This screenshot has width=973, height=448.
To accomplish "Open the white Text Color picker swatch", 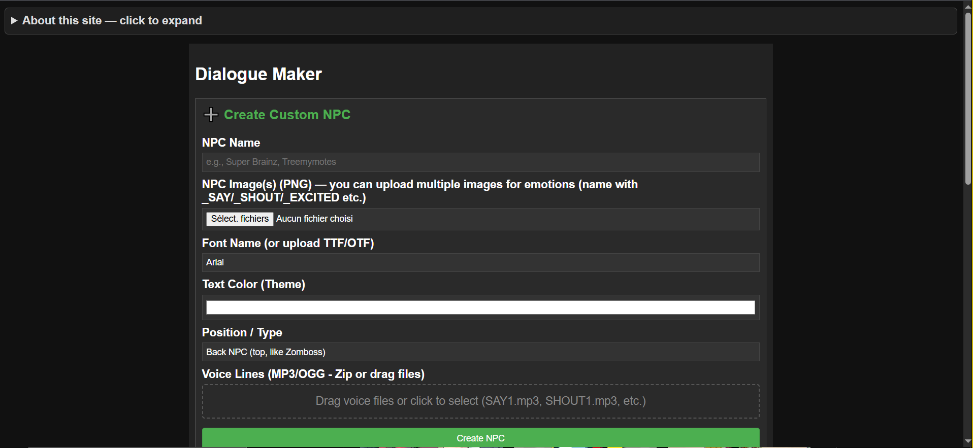I will tap(480, 307).
